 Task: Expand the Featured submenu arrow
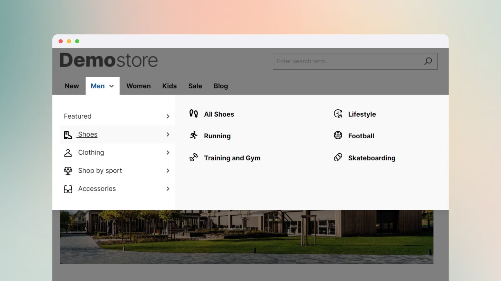(168, 116)
